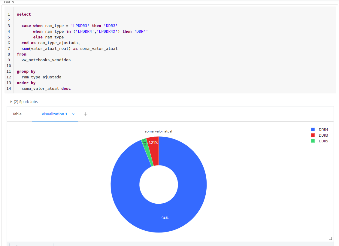
Task: Switch to the Table tab
Action: pyautogui.click(x=17, y=114)
